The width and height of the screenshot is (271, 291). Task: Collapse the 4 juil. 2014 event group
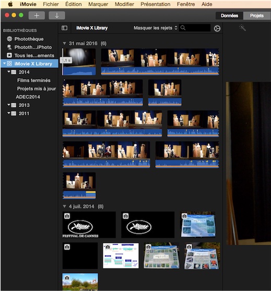point(64,206)
